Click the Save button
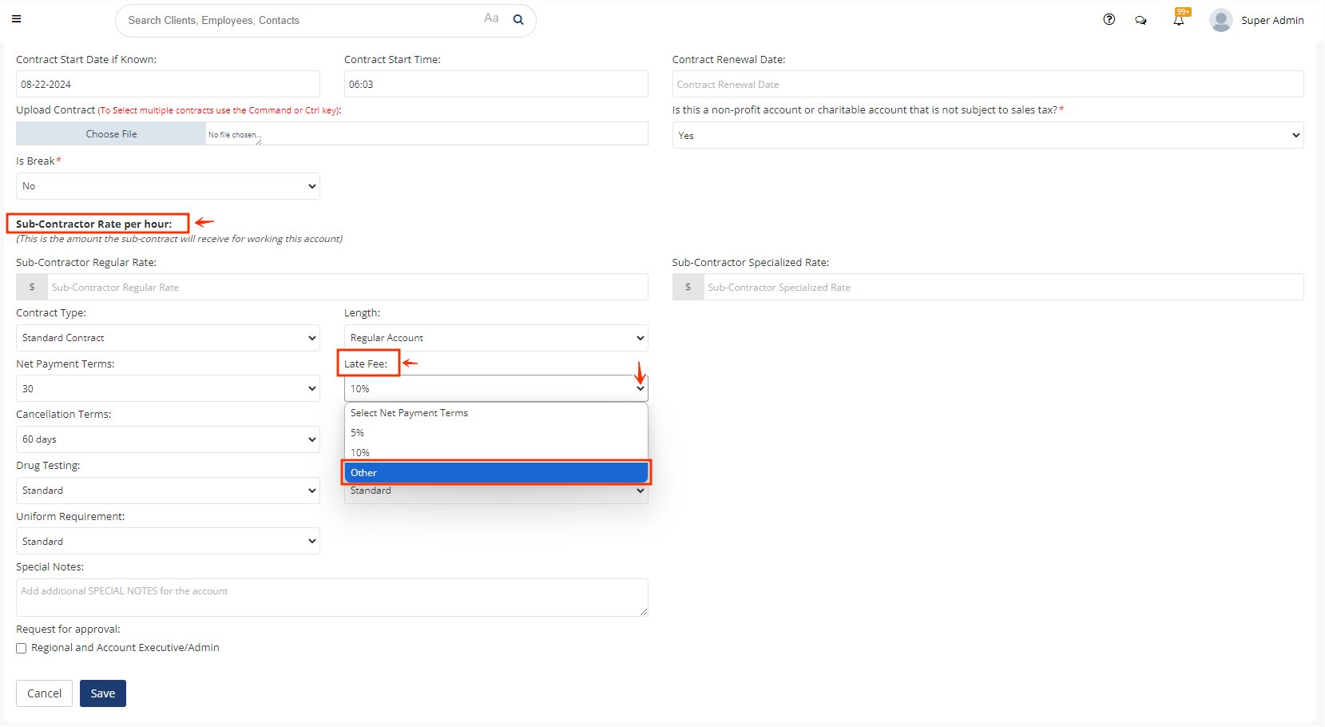This screenshot has width=1325, height=727. [x=102, y=693]
